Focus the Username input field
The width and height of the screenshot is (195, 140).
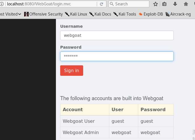[x=117, y=35]
